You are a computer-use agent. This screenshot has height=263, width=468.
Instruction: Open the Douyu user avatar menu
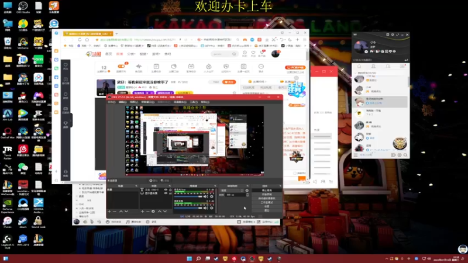(275, 54)
